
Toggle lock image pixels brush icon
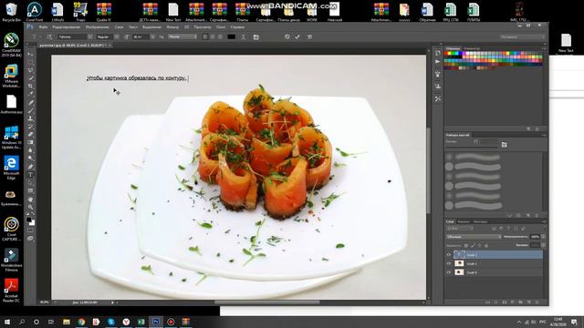(473, 245)
